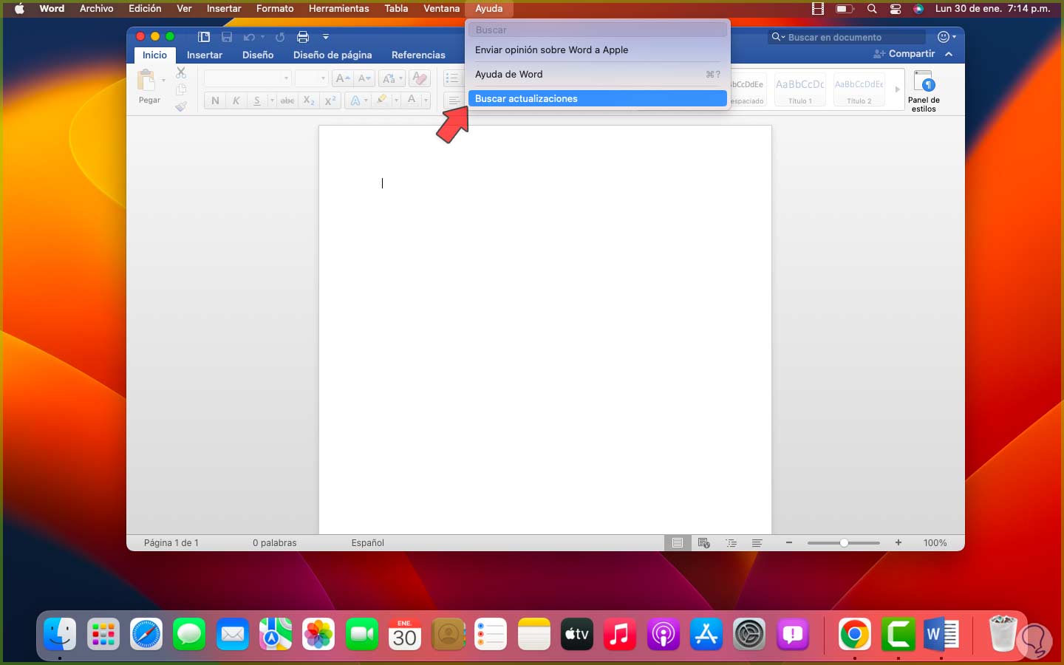Screen dimensions: 1064x665
Task: Toggle the sidebar icon in the title bar
Action: pos(204,37)
